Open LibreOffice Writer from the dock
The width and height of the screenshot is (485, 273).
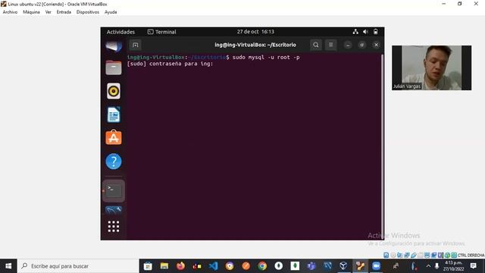tap(114, 115)
